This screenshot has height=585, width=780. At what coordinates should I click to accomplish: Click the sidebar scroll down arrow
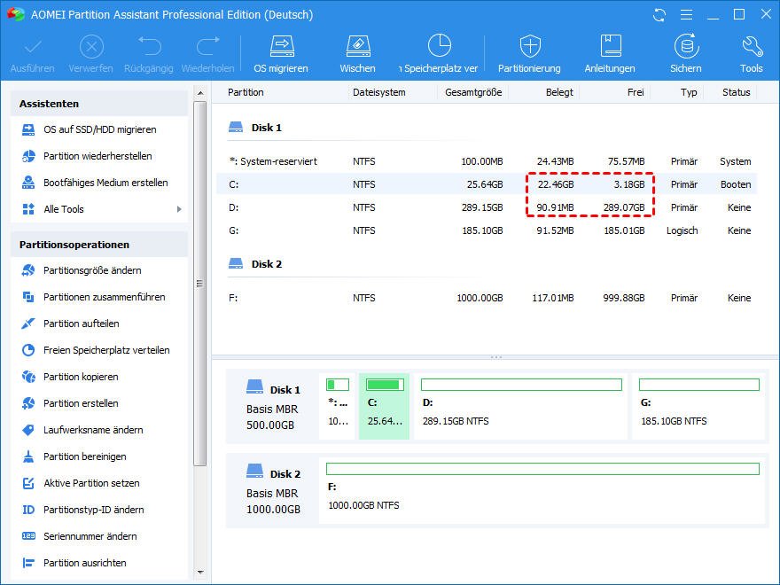[x=199, y=572]
